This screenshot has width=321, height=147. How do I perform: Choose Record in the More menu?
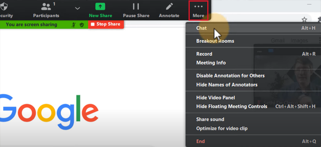click(253, 54)
